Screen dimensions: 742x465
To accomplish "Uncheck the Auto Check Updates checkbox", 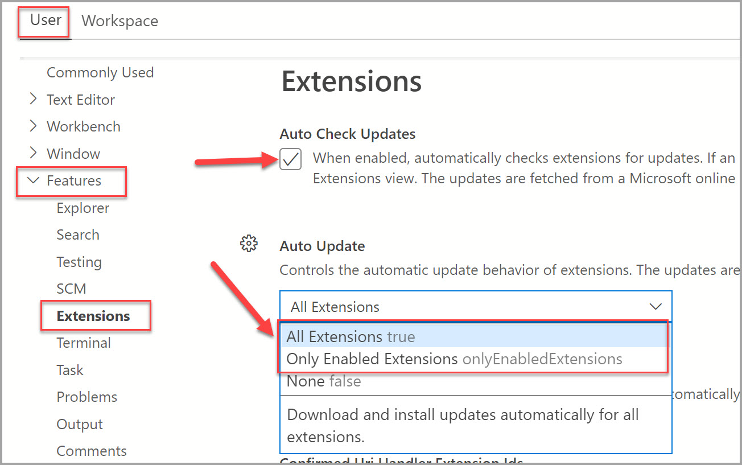I will pyautogui.click(x=290, y=160).
